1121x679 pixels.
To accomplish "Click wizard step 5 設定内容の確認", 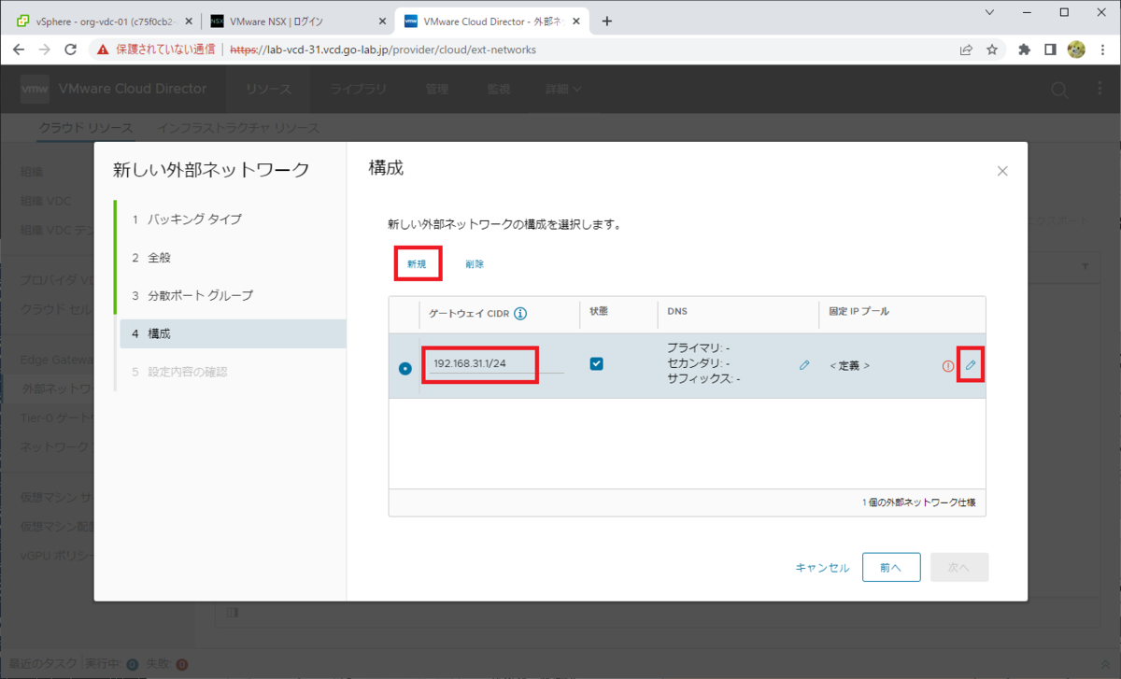I will 233,372.
